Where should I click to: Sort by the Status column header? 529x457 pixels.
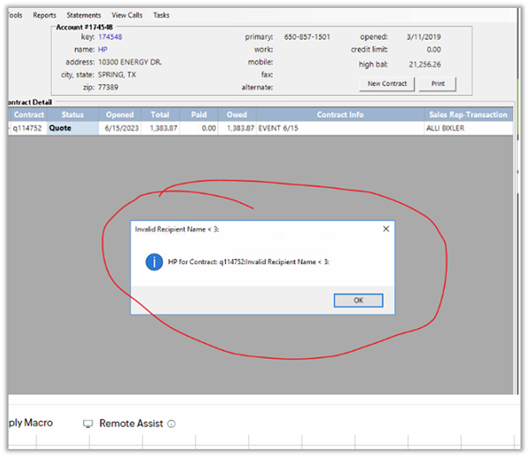coord(73,115)
